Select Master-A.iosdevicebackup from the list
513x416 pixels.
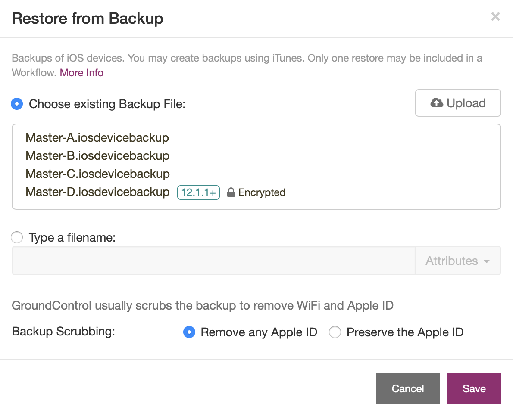tap(97, 138)
